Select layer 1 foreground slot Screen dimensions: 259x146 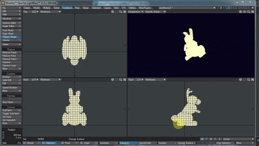(x=227, y=8)
